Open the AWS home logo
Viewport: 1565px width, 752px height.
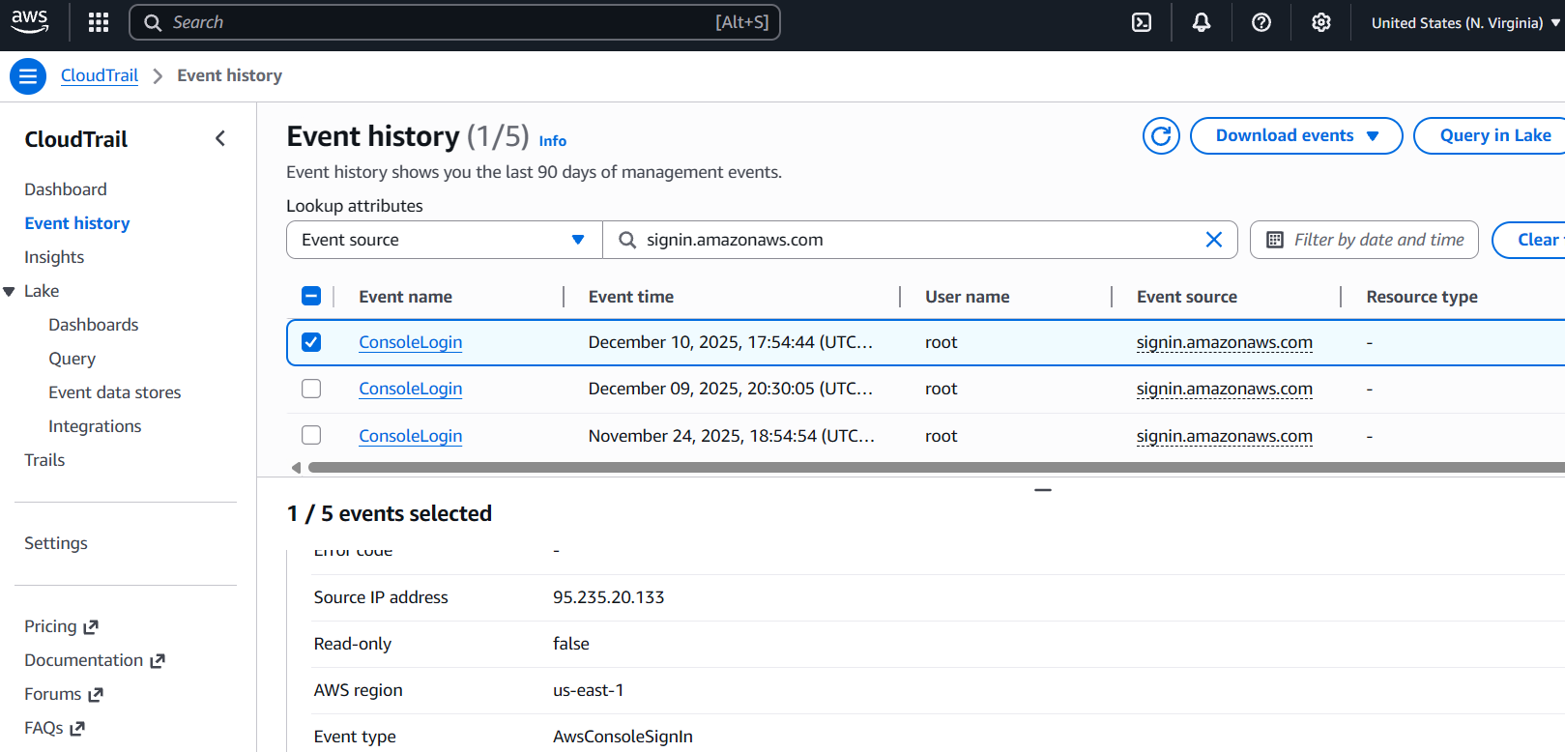30,21
